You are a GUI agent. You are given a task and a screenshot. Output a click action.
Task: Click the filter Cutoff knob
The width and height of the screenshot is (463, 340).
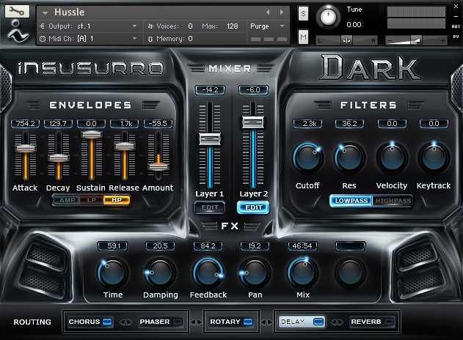[307, 158]
